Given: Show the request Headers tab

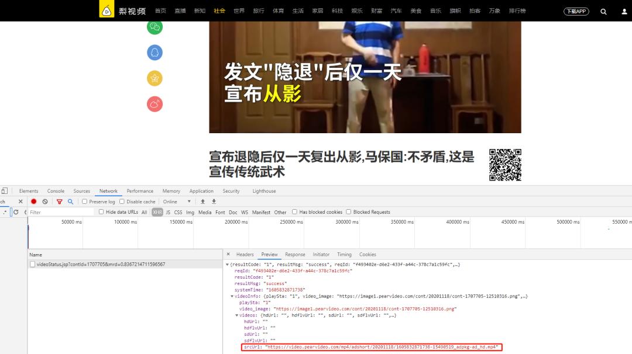Looking at the screenshot, I should tap(245, 255).
